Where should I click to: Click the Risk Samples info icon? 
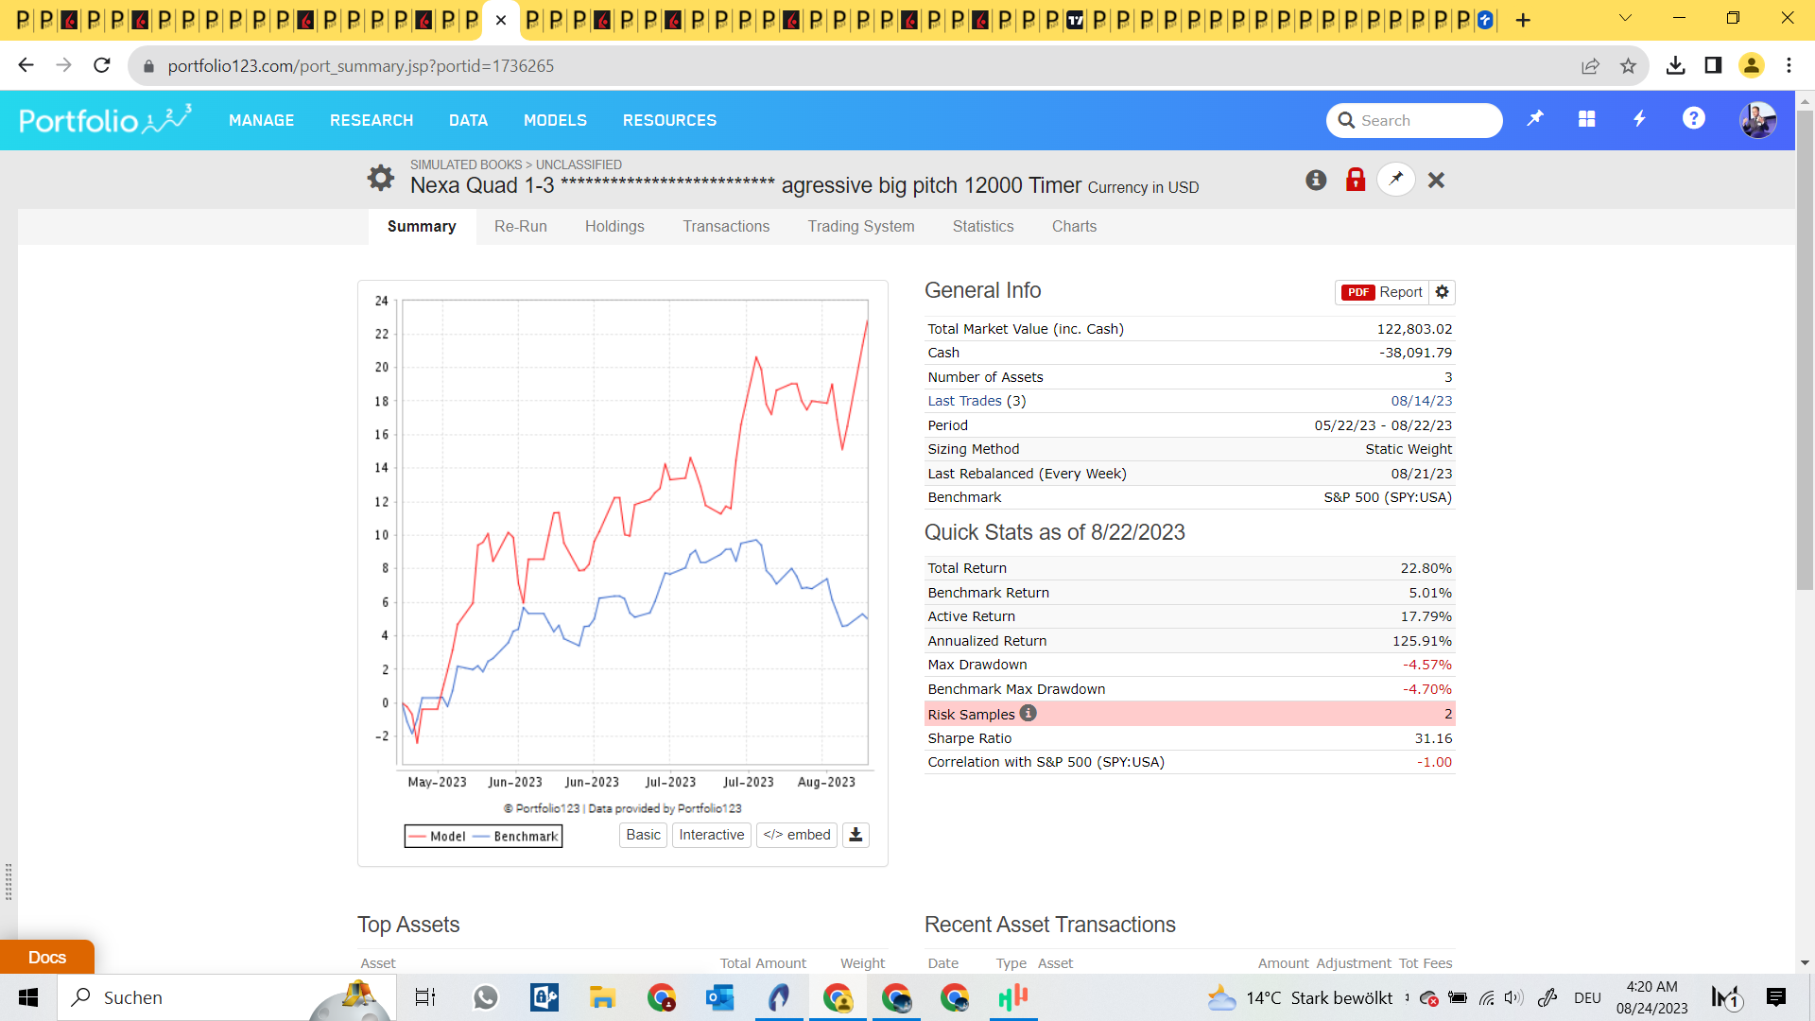point(1028,714)
